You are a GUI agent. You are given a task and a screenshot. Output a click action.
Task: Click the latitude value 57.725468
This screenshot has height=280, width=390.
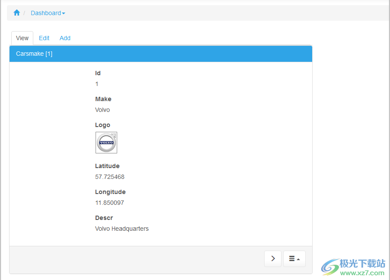click(110, 177)
